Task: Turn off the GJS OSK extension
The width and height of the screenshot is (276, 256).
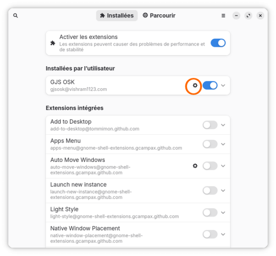Action: (x=210, y=85)
